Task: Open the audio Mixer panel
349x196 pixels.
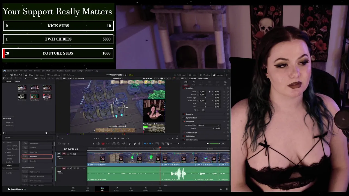Action: pos(193,75)
